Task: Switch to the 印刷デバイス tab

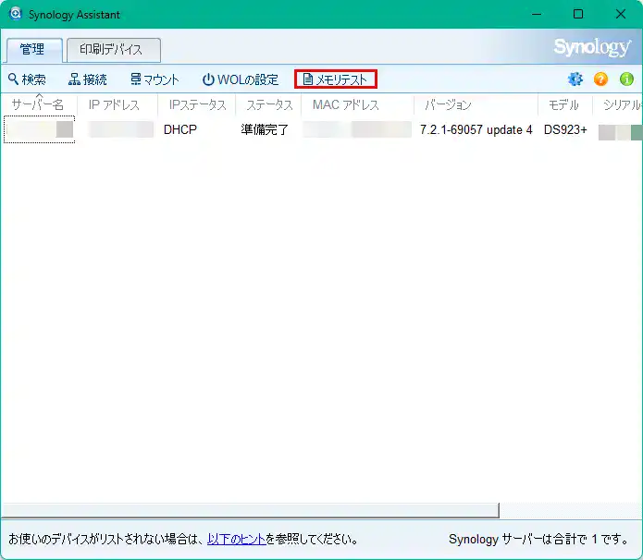Action: 114,50
